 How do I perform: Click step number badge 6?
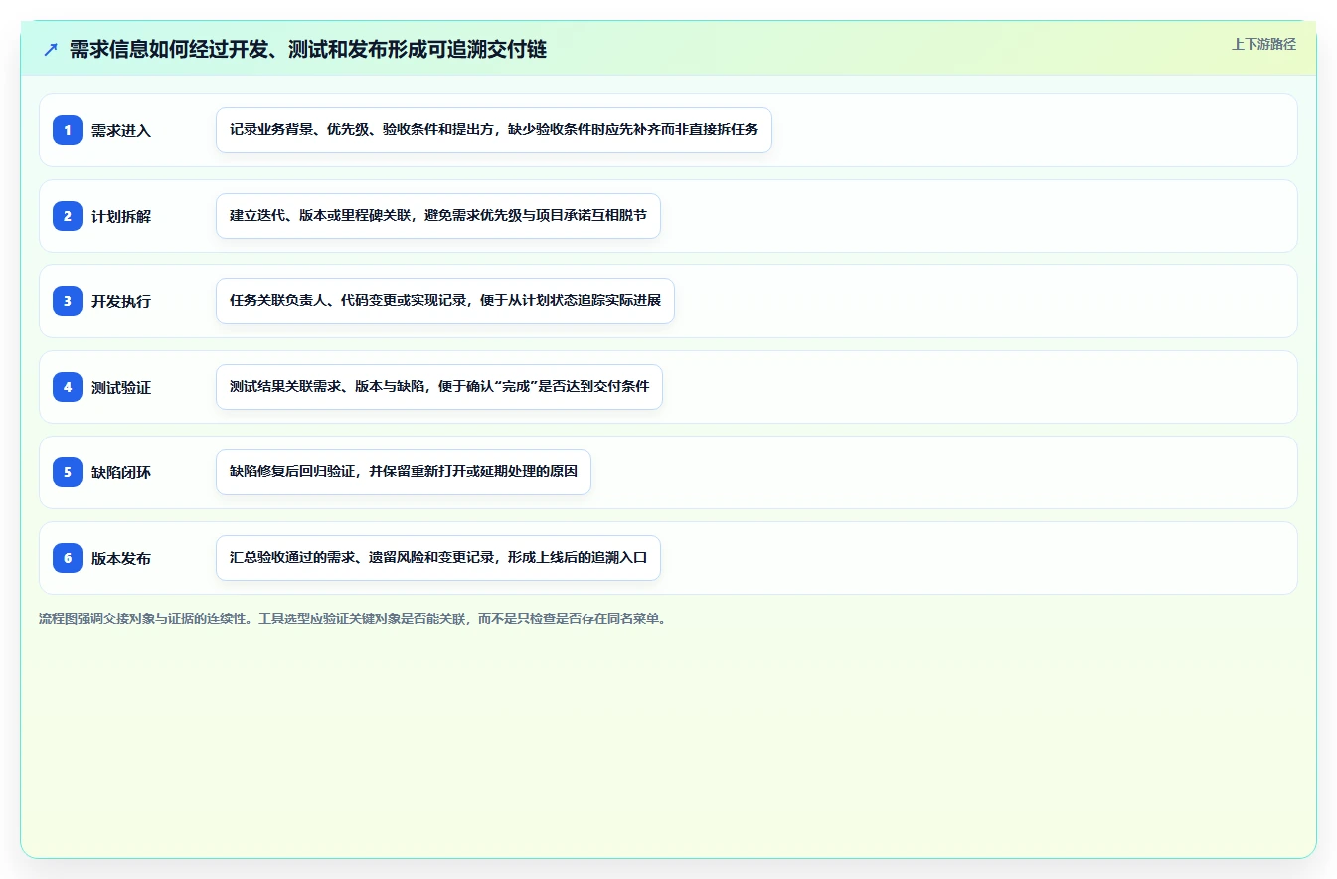(x=68, y=557)
